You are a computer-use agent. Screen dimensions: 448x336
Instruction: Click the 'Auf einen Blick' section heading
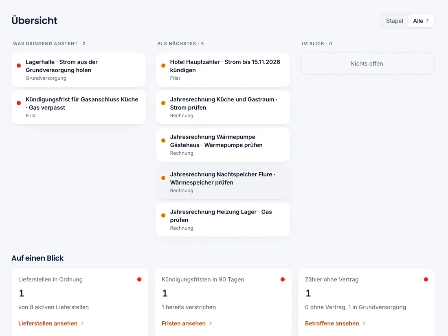[x=37, y=258]
